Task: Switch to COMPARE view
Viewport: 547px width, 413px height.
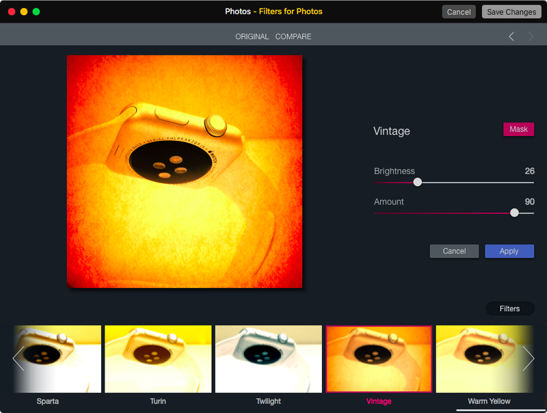Action: [293, 37]
